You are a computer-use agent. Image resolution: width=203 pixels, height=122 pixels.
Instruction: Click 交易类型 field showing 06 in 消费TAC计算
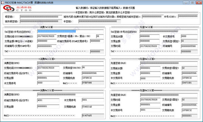click(100, 36)
